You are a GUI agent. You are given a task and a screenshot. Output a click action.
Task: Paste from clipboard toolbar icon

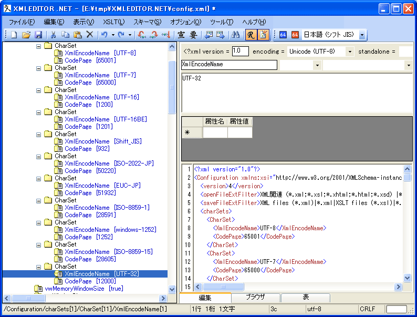77,35
